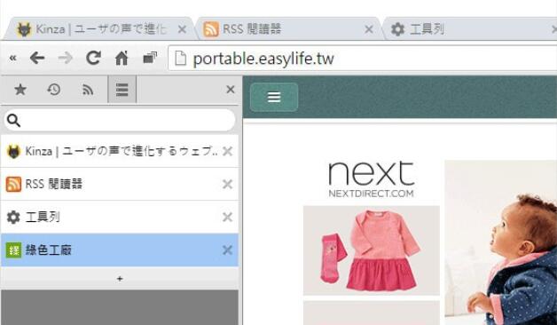
Task: Close RSS 閱讀器 in the sidebar list
Action: (227, 184)
